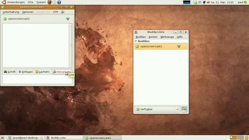Click the OTR status icon in chat menubar

point(63,12)
